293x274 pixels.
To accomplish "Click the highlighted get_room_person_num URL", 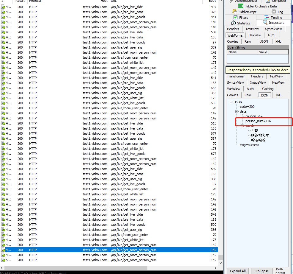I will point(134,250).
